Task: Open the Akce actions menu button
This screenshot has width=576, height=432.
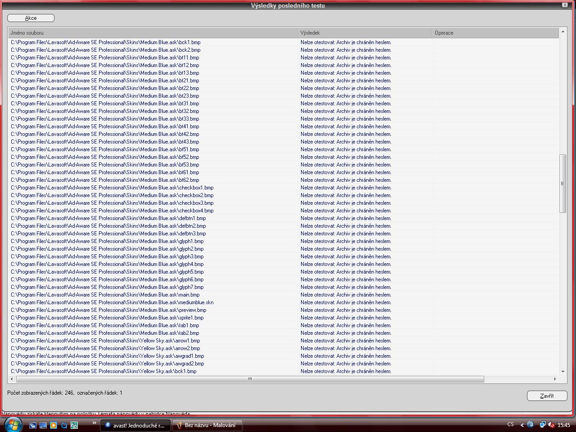Action: 31,18
